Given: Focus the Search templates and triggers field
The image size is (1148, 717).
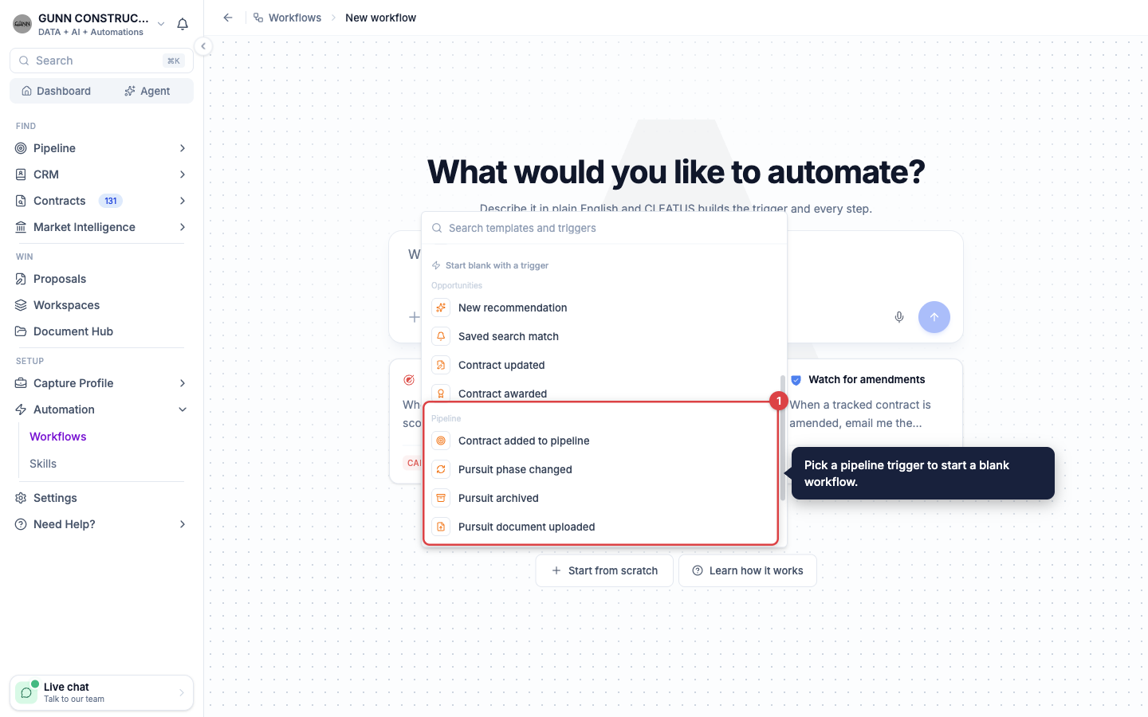Looking at the screenshot, I should coord(603,228).
